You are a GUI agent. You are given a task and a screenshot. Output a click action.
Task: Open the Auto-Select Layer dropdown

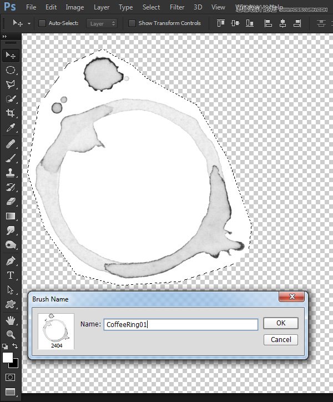102,23
